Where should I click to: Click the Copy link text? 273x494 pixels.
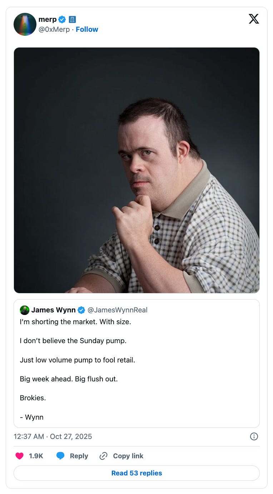pyautogui.click(x=128, y=456)
